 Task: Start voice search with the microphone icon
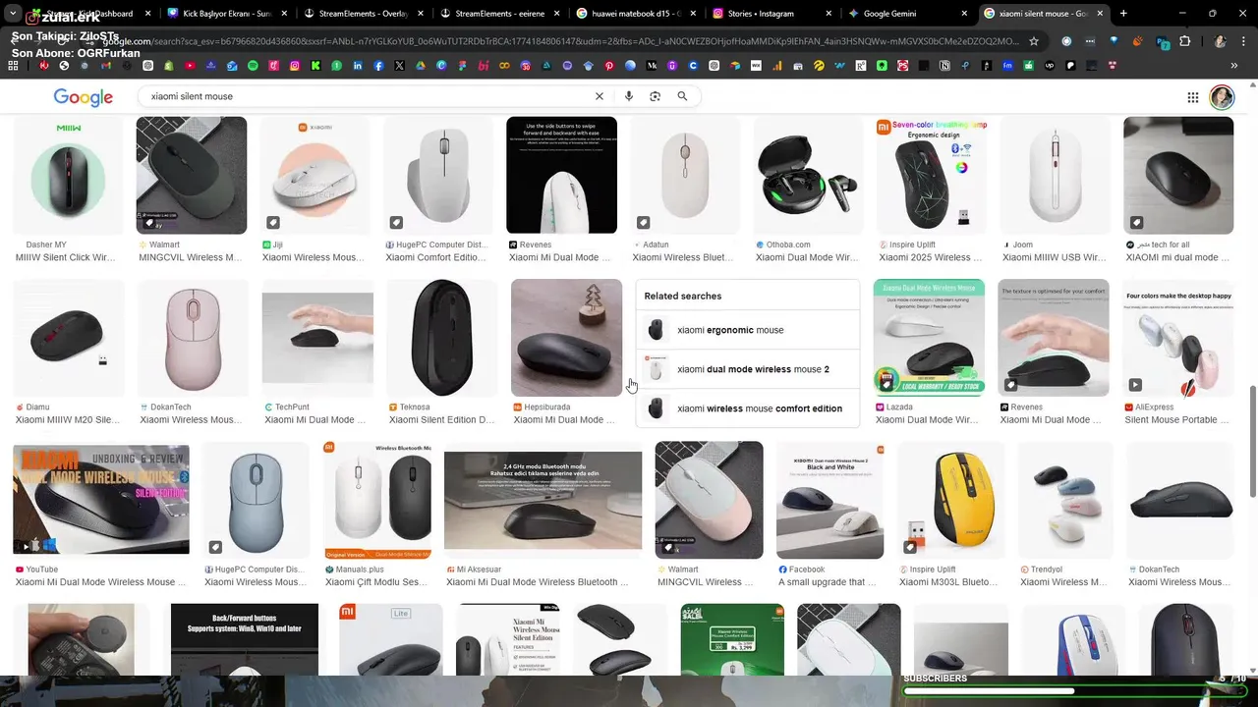click(629, 96)
